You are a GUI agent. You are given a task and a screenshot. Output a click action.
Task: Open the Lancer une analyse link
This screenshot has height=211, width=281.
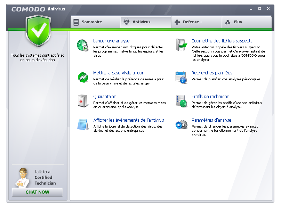(111, 41)
